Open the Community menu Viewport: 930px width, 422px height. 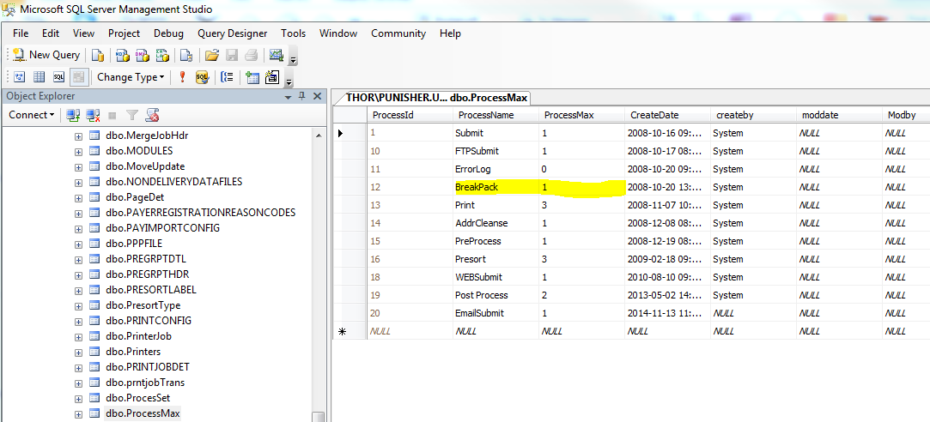click(x=398, y=33)
